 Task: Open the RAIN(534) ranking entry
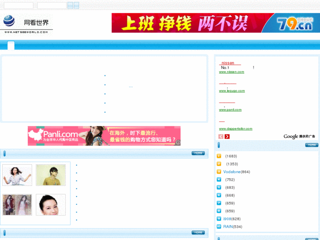233,226
